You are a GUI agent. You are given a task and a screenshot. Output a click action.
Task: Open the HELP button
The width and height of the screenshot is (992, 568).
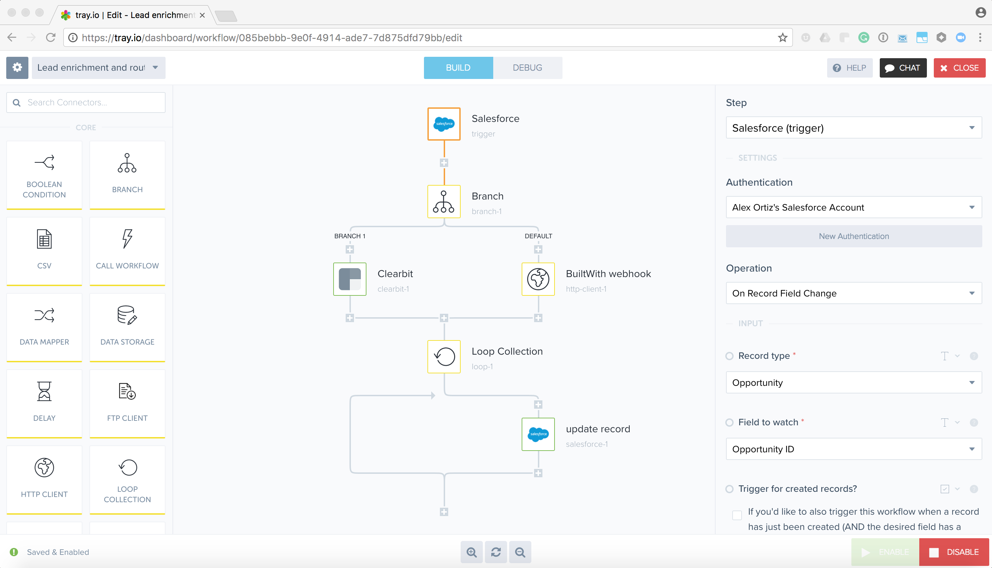coord(849,68)
